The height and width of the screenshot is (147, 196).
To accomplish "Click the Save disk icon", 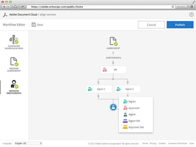I will tap(34, 25).
